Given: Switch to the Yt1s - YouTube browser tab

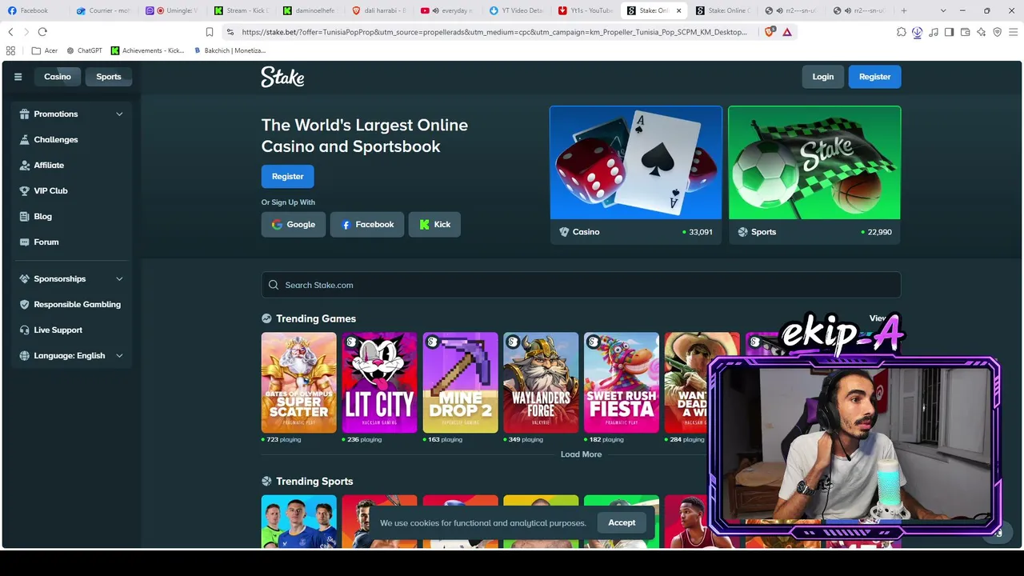Looking at the screenshot, I should [586, 10].
